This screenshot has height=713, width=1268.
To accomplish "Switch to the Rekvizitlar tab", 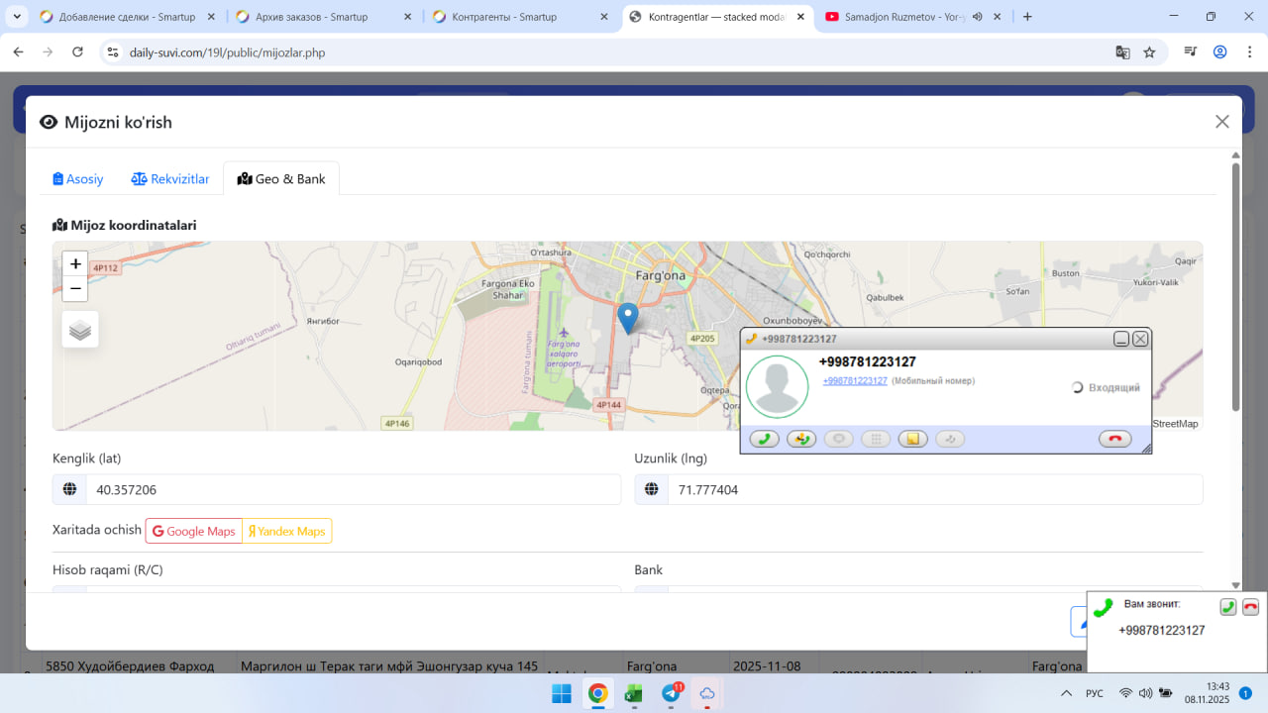I will pyautogui.click(x=170, y=179).
